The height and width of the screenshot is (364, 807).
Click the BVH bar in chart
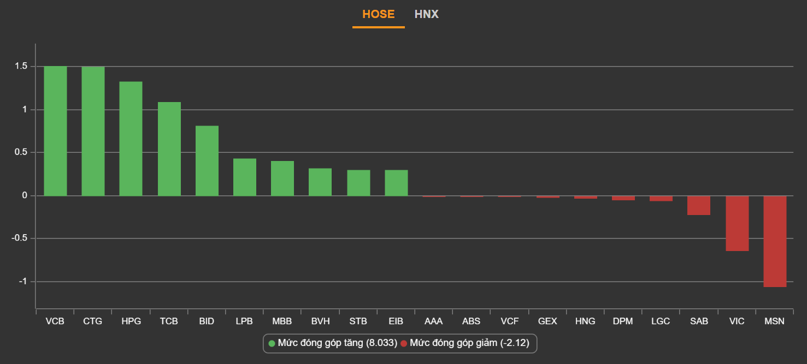[320, 182]
